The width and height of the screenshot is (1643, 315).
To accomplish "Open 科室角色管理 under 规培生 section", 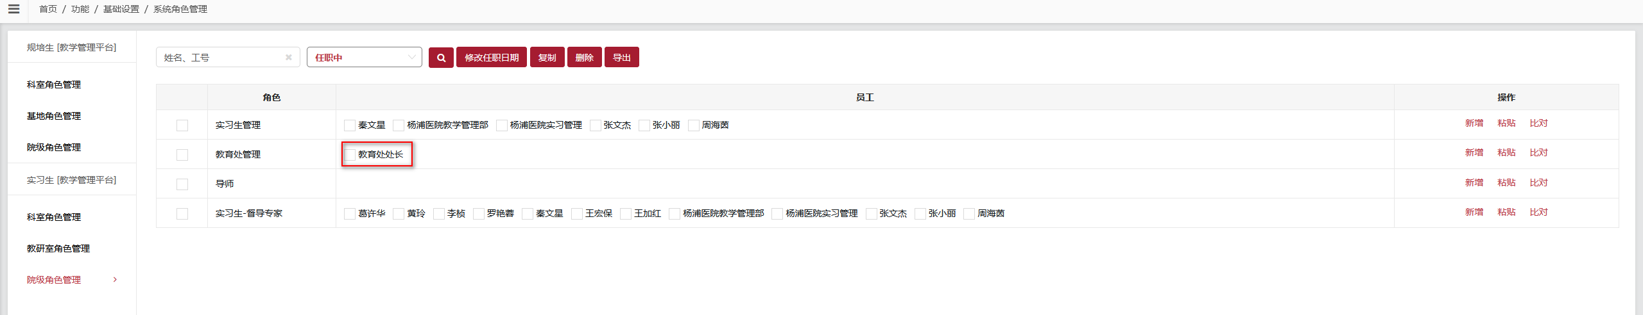I will click(x=54, y=85).
